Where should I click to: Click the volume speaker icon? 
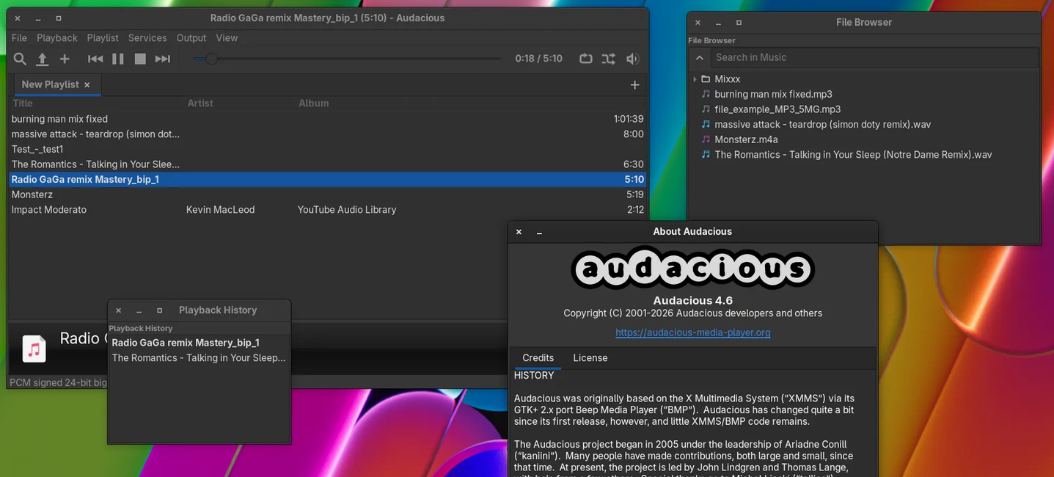[632, 59]
